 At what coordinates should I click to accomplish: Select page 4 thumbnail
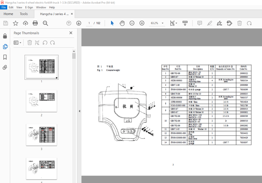pos(41,169)
